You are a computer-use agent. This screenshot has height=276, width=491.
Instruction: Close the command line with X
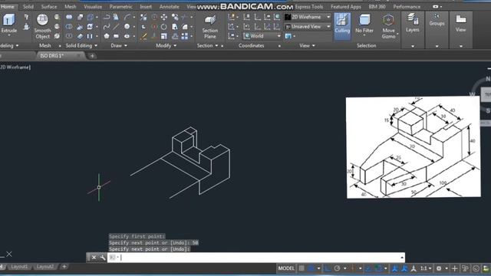tap(94, 258)
